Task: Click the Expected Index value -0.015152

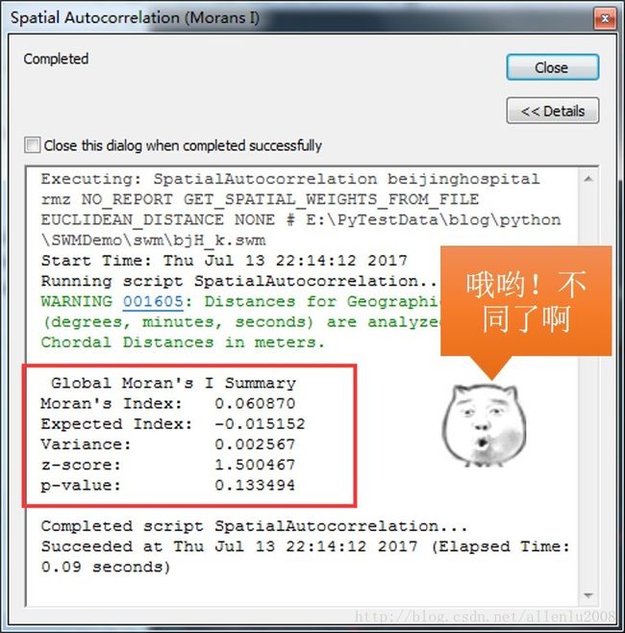Action: [260, 424]
